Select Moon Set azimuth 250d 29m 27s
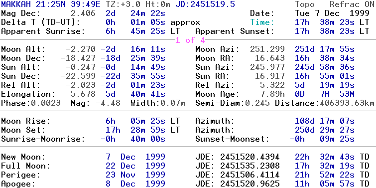Viewport: 376px width, 188px height. click(x=324, y=130)
